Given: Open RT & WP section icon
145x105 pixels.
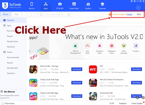Looking at the screenshot, I should point(60,4).
